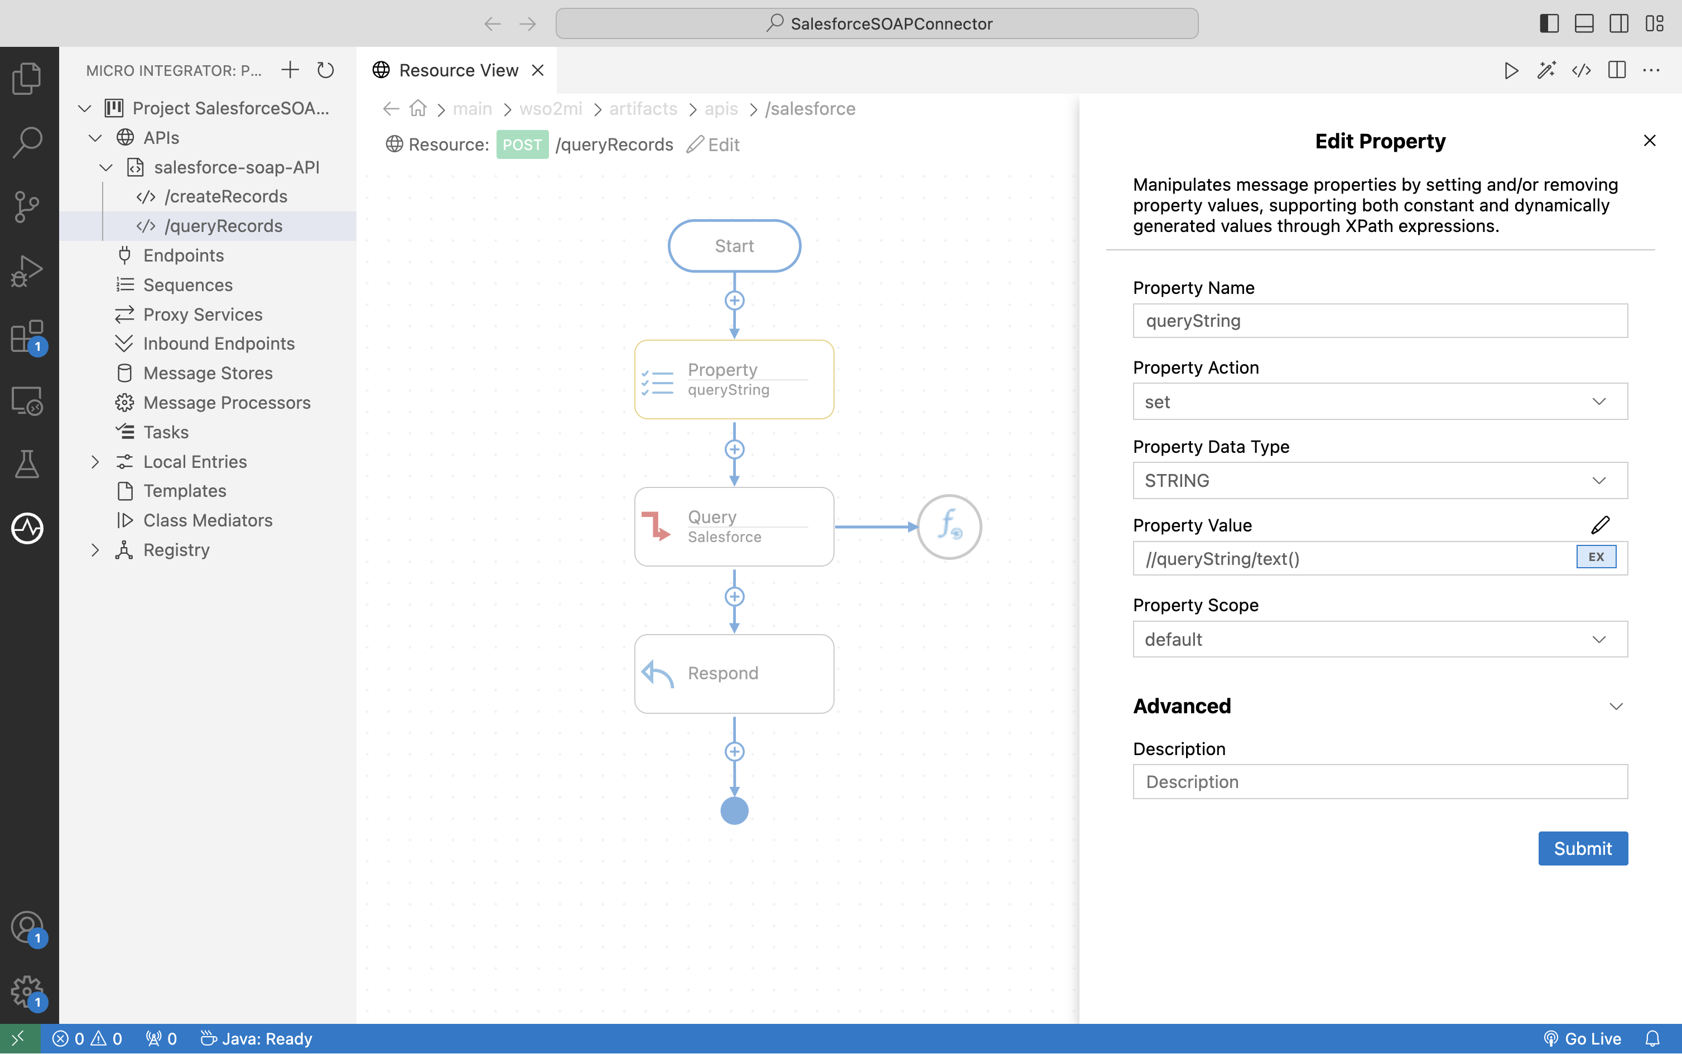This screenshot has width=1682, height=1054.
Task: Split the editor to the right
Action: pyautogui.click(x=1617, y=70)
